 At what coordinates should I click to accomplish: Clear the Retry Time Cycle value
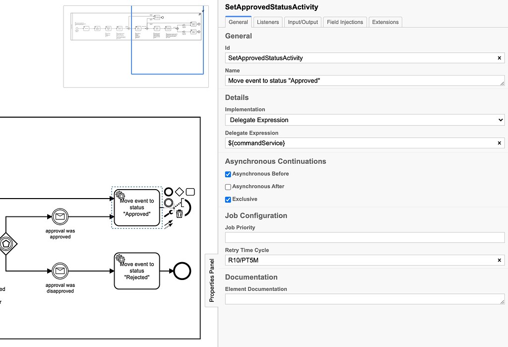point(499,260)
